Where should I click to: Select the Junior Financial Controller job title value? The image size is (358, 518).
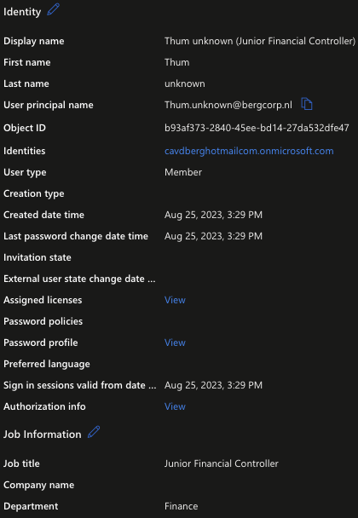click(222, 463)
